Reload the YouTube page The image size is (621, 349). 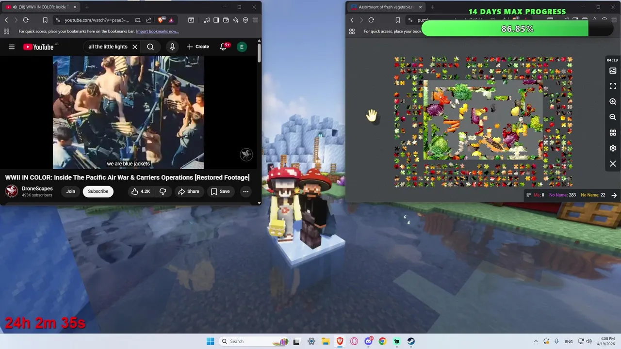26,20
